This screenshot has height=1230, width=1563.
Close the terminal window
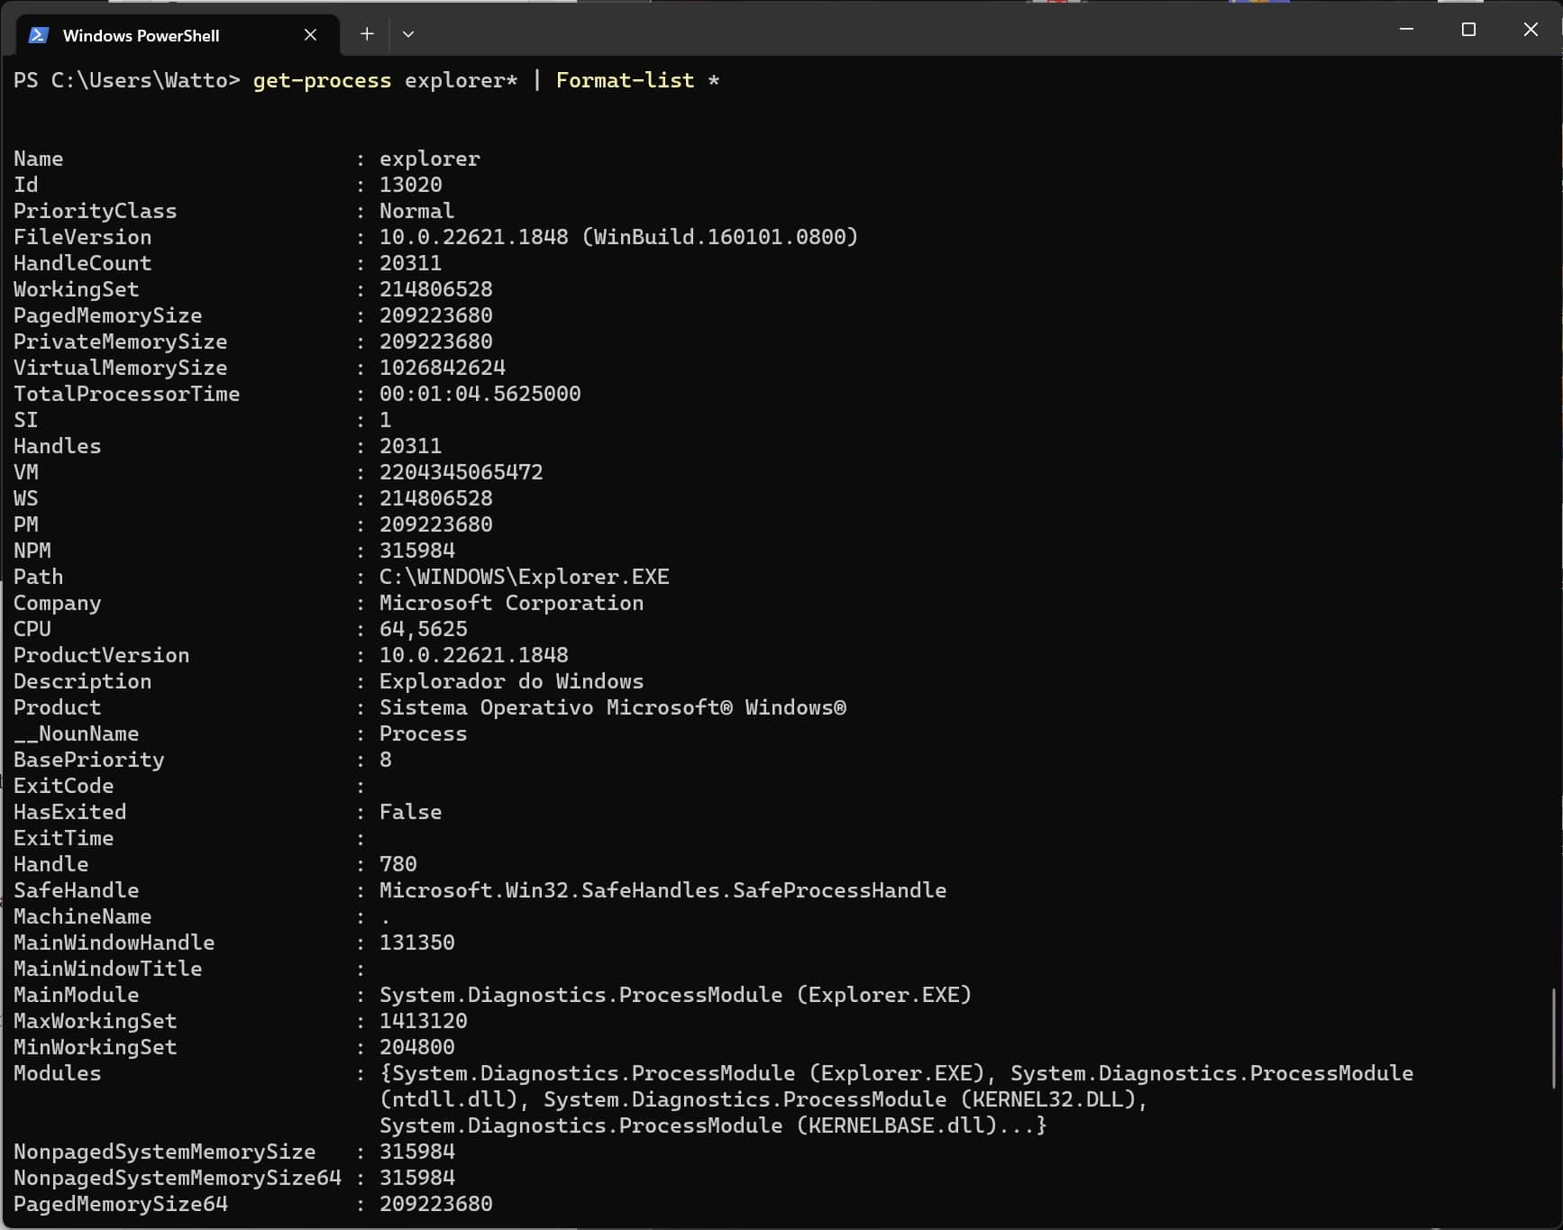[1531, 30]
